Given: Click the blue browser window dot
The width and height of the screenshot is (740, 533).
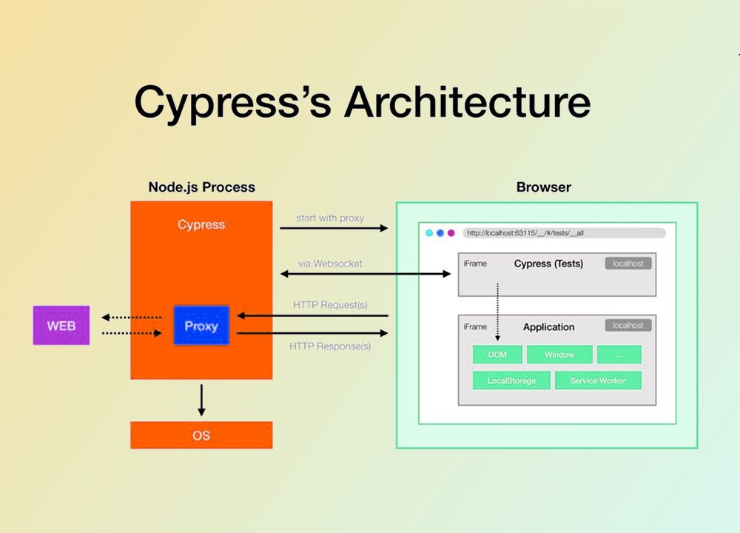Looking at the screenshot, I should [x=440, y=232].
